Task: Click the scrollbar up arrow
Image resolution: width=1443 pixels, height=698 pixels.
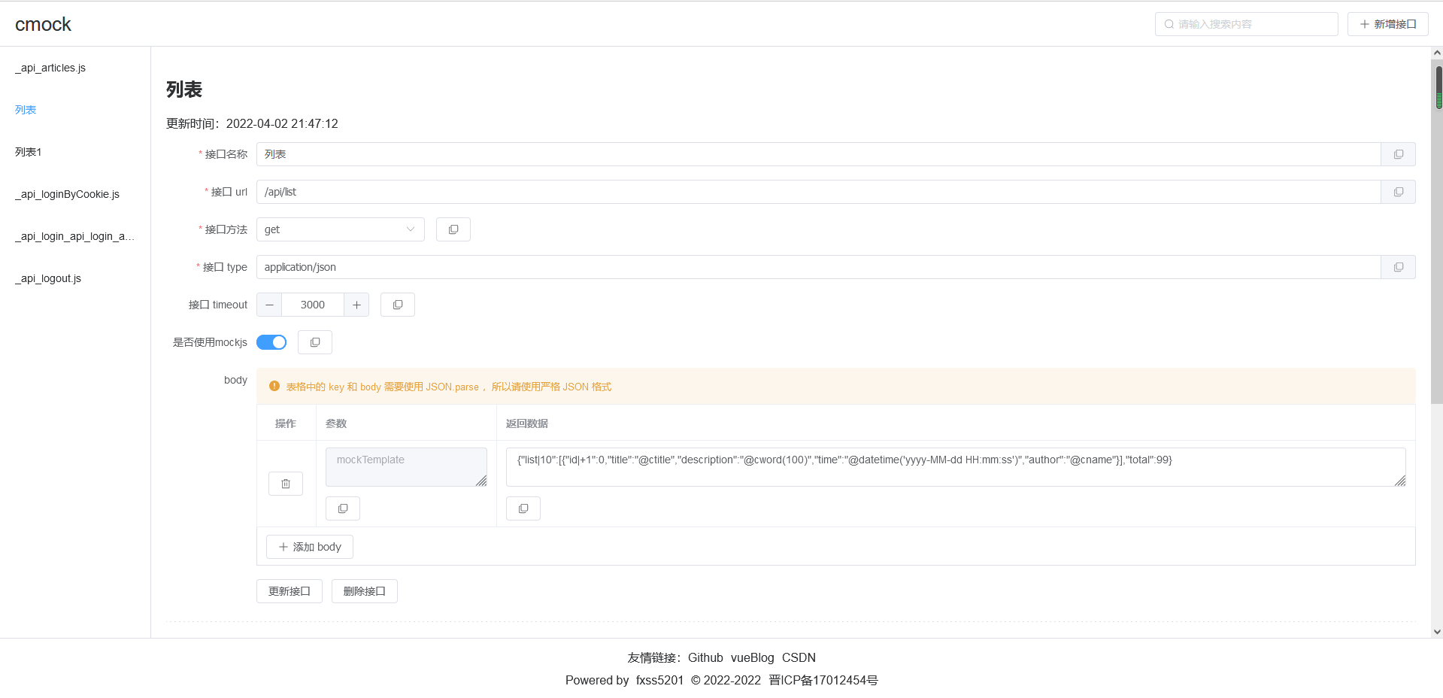Action: (1437, 53)
